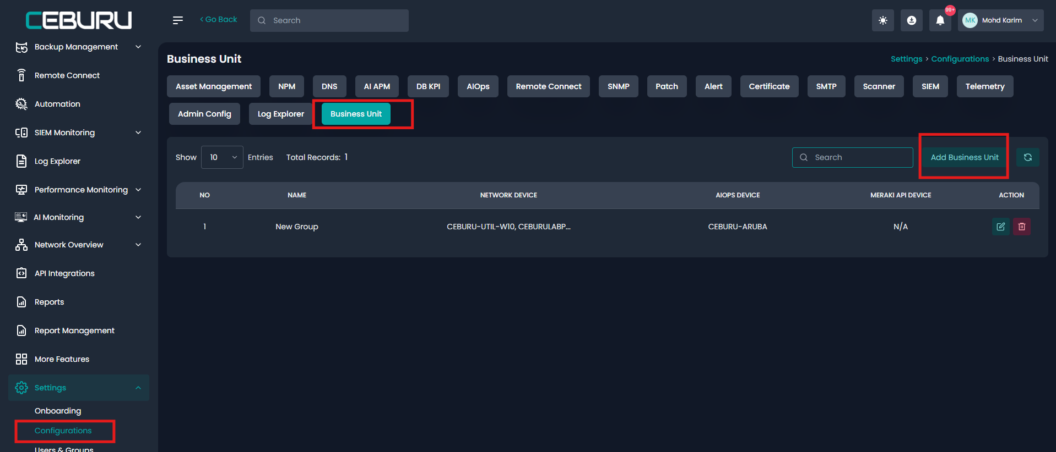
Task: Click the Settings gear icon in the sidebar
Action: (x=21, y=388)
